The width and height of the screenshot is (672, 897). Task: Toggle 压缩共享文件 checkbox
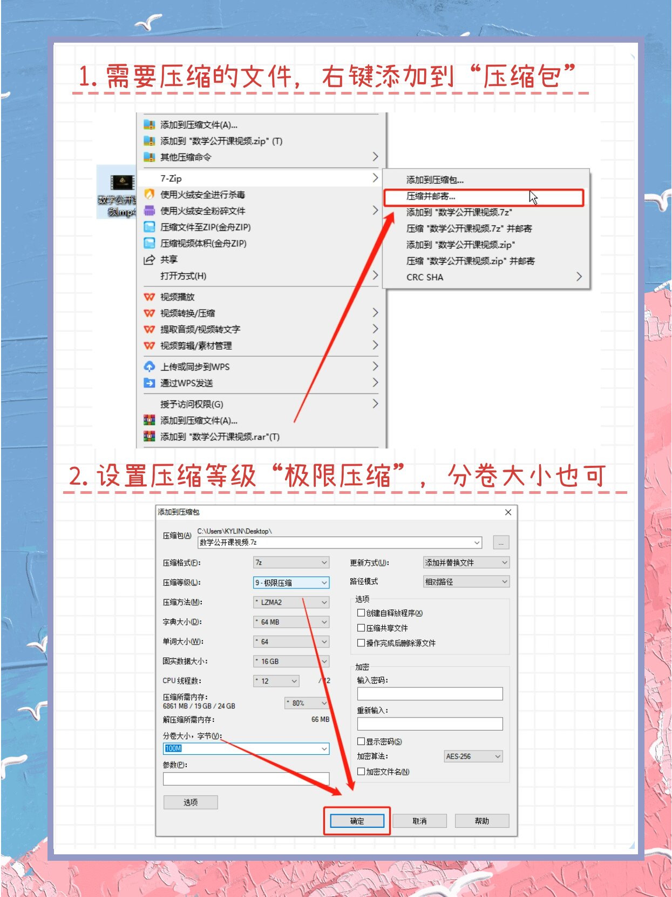point(361,628)
